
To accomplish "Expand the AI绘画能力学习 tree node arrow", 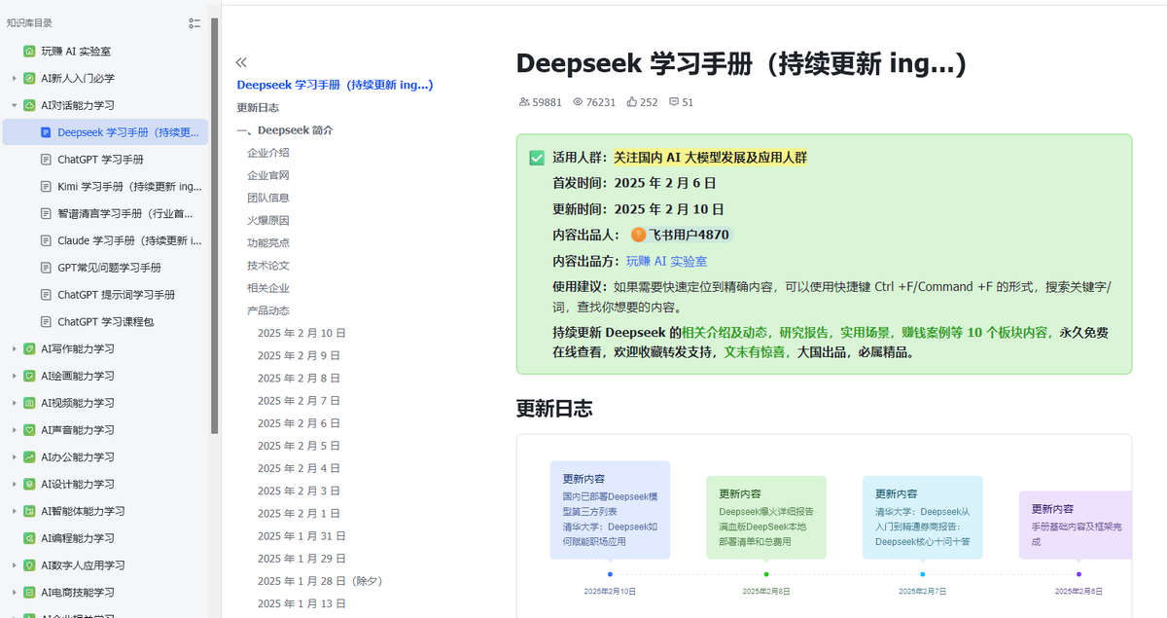I will coord(14,376).
